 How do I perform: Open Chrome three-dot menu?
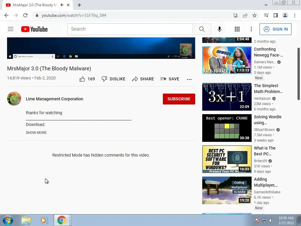tap(295, 15)
